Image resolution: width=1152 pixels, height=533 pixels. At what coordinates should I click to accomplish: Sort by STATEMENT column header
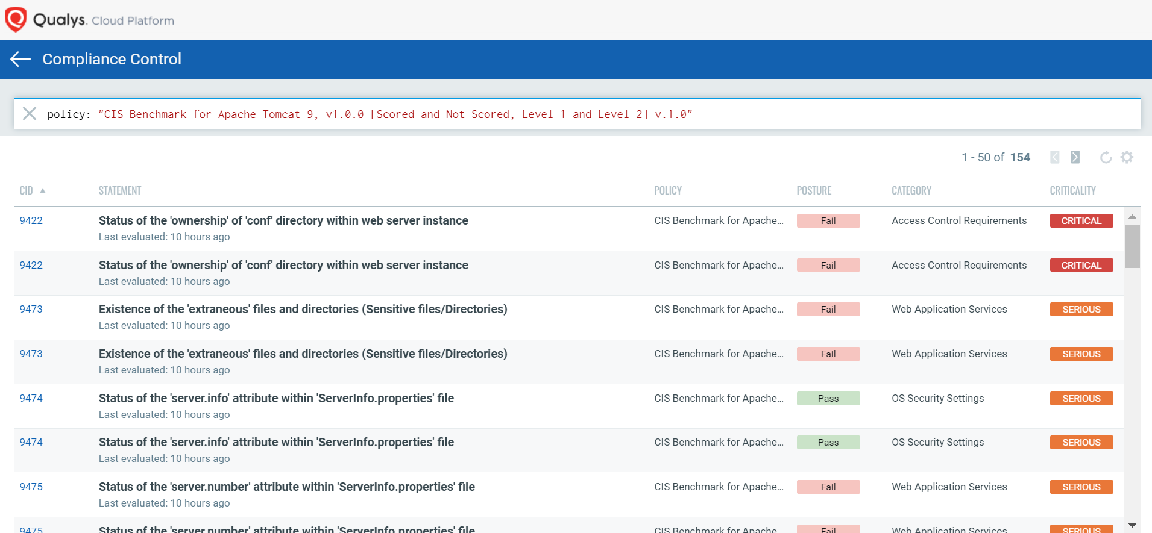[120, 190]
